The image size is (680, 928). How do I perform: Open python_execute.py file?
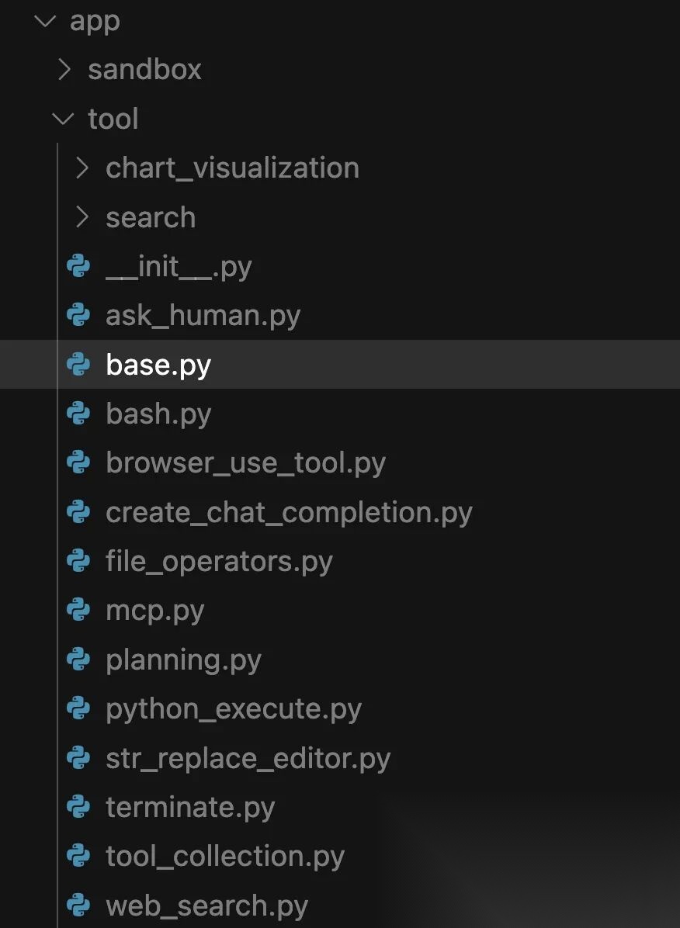click(234, 709)
